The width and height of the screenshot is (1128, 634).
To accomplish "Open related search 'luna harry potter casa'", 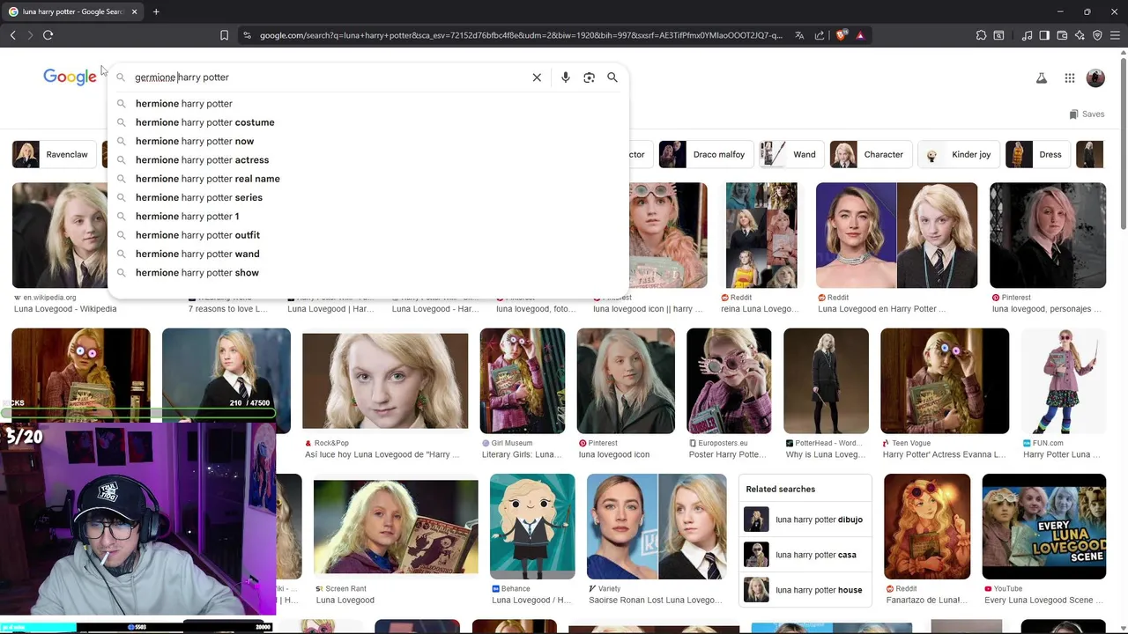I will pyautogui.click(x=805, y=555).
